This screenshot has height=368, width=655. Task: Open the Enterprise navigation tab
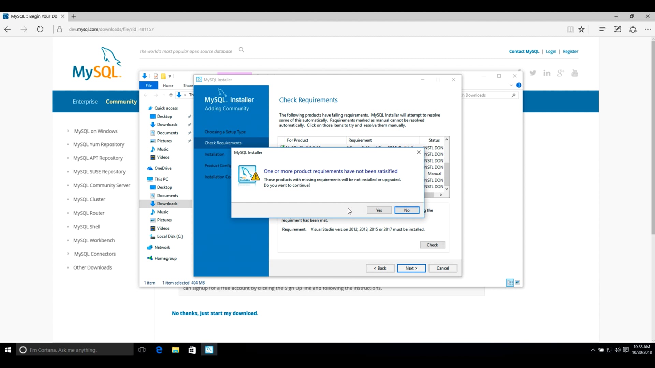coord(85,102)
